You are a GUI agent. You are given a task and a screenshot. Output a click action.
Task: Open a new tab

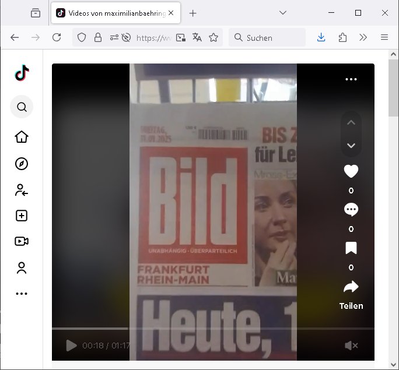pos(193,13)
